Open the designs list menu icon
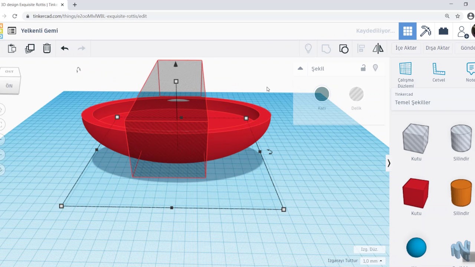The width and height of the screenshot is (475, 267). (12, 31)
